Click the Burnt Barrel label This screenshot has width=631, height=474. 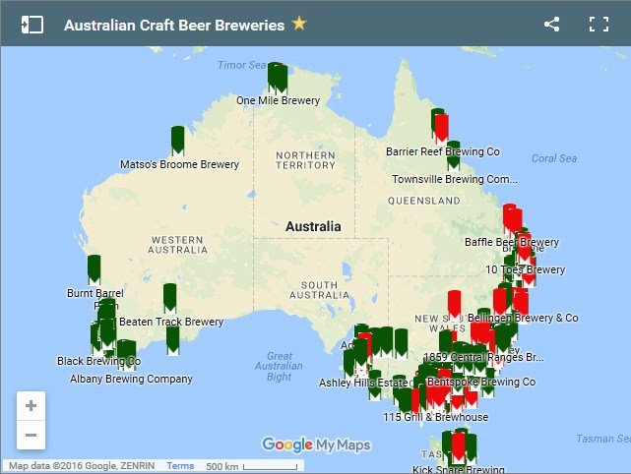pos(95,293)
